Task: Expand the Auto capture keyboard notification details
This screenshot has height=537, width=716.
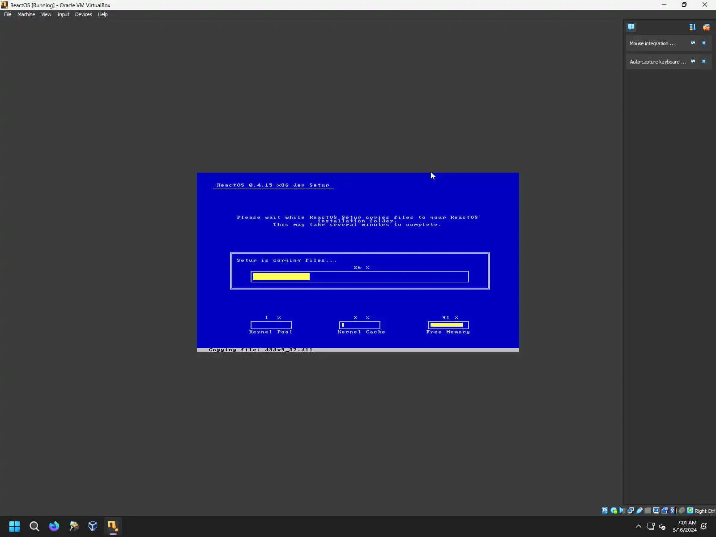Action: pos(693,61)
